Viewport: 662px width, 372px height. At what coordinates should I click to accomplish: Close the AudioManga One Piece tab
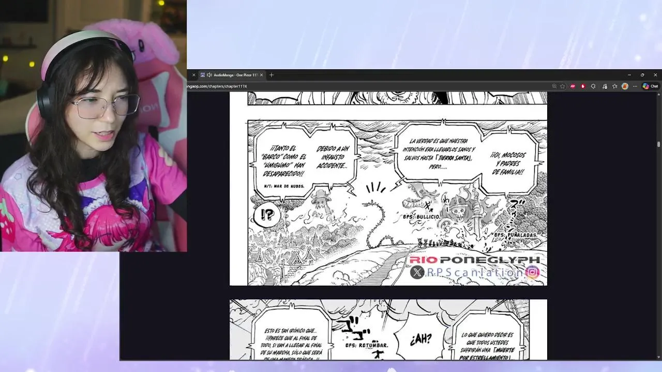pos(261,75)
